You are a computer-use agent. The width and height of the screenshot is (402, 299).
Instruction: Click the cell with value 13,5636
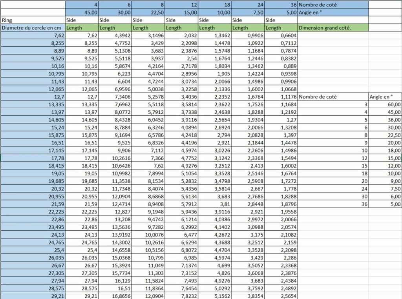coord(115,227)
